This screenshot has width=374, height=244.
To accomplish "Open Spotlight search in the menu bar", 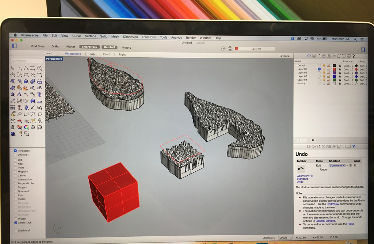I will (355, 39).
